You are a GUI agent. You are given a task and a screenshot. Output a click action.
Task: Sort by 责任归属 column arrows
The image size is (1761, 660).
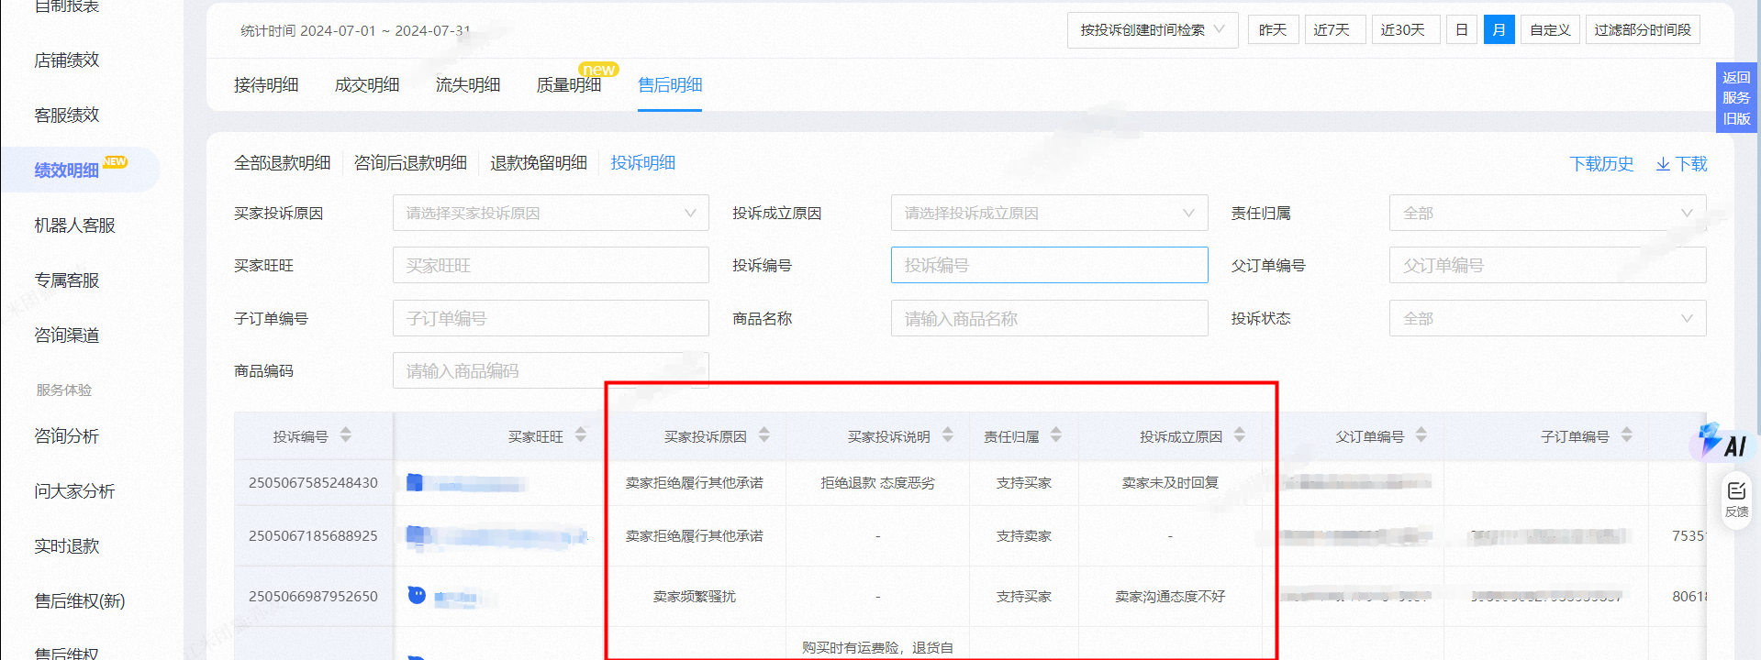coord(1056,434)
